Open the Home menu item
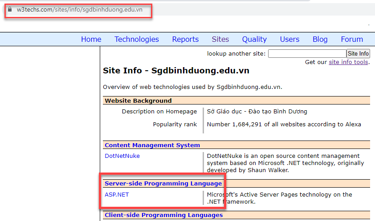The width and height of the screenshot is (375, 221). [91, 39]
